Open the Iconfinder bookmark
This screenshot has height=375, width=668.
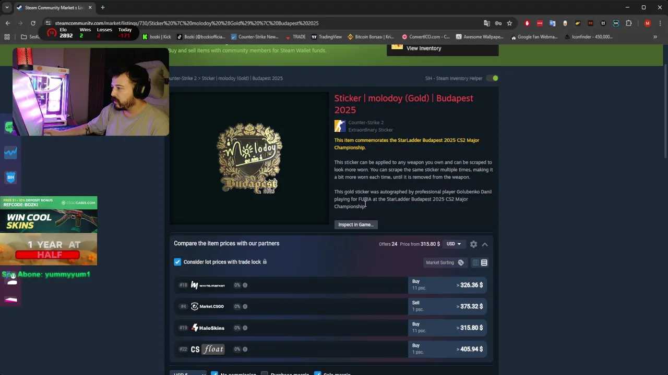pos(589,37)
